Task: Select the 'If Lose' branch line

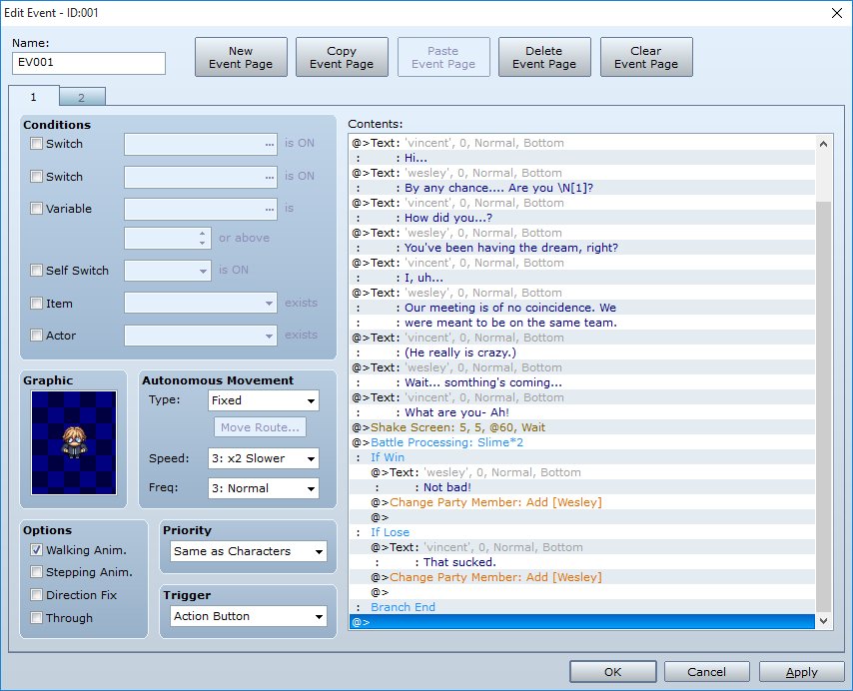Action: (582, 532)
